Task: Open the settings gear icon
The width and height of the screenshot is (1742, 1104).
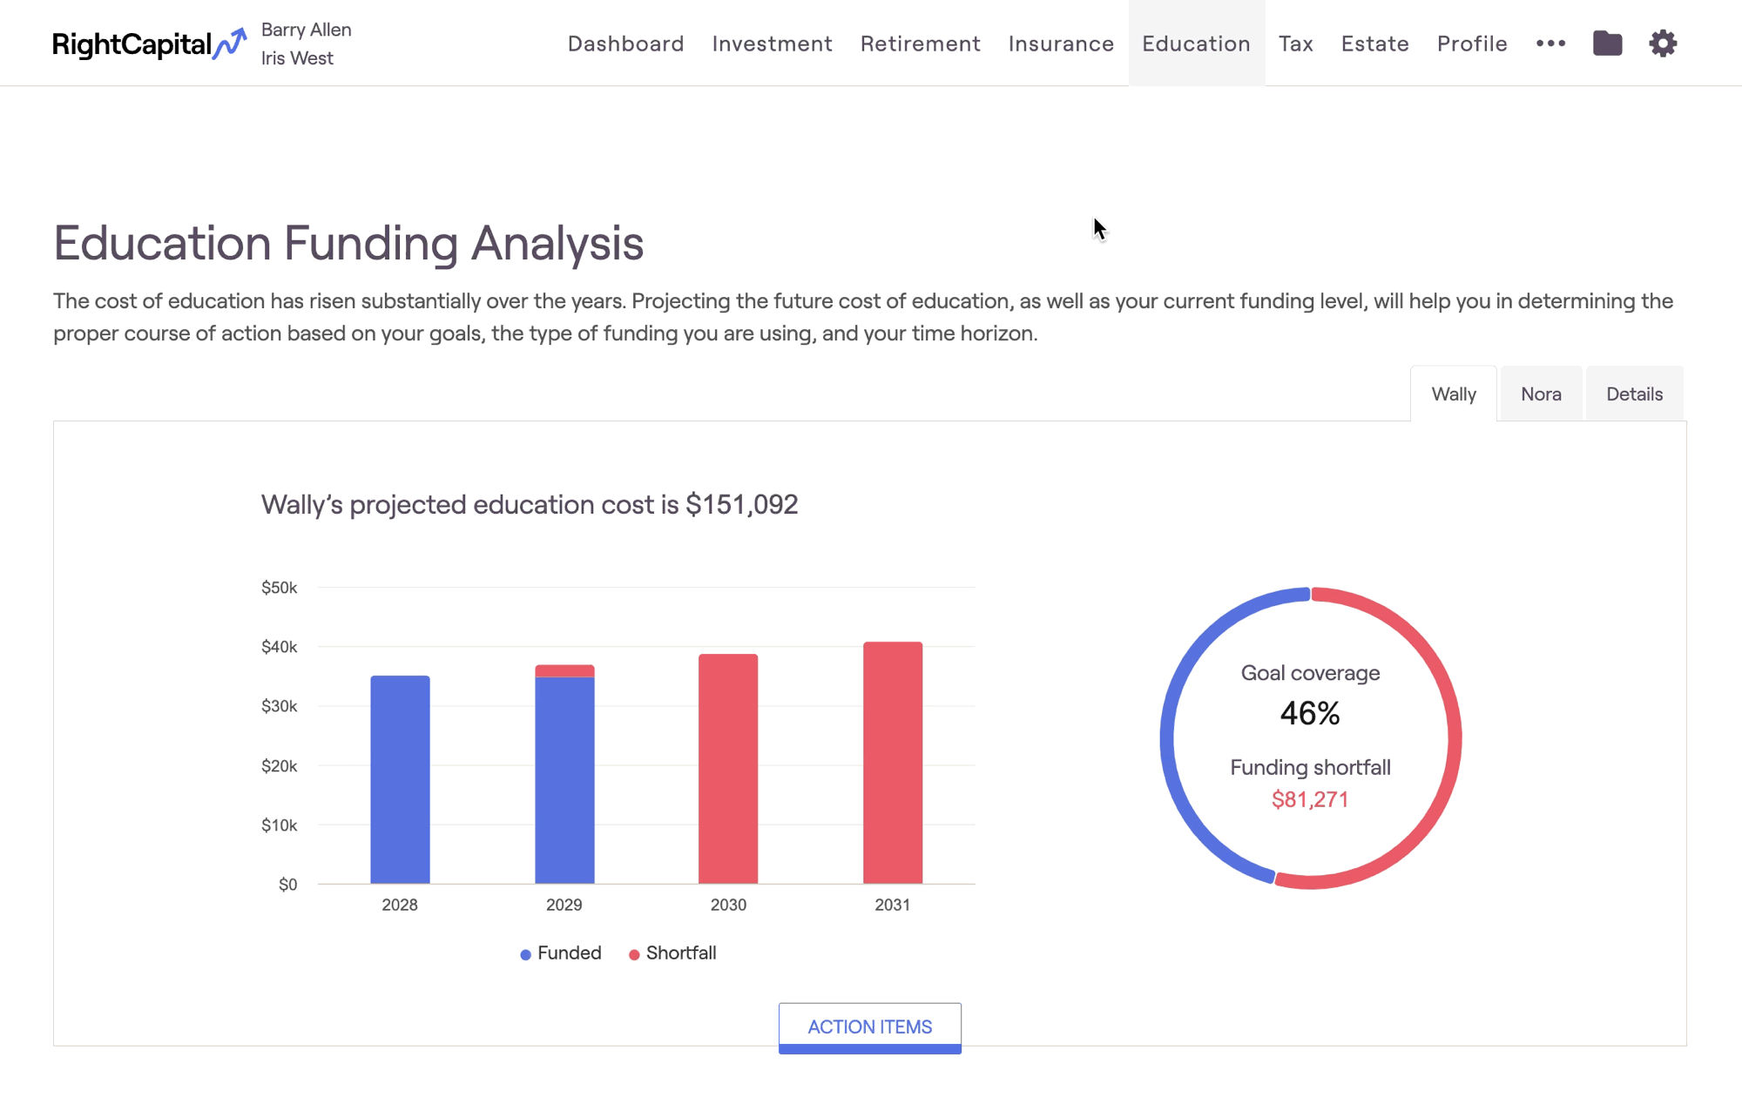Action: [x=1663, y=44]
